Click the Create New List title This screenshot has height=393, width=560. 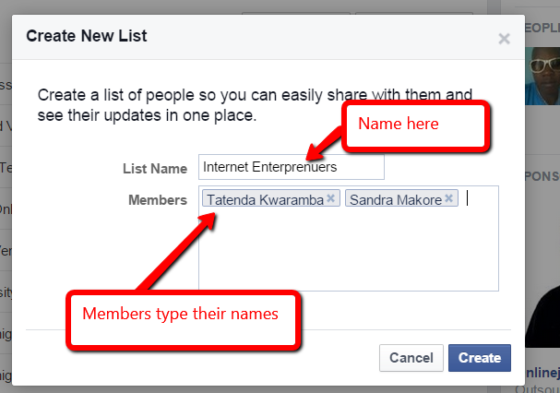pyautogui.click(x=87, y=36)
